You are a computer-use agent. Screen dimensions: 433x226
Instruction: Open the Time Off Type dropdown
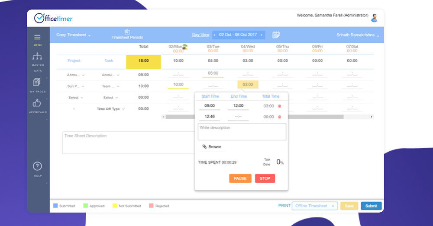coord(110,109)
